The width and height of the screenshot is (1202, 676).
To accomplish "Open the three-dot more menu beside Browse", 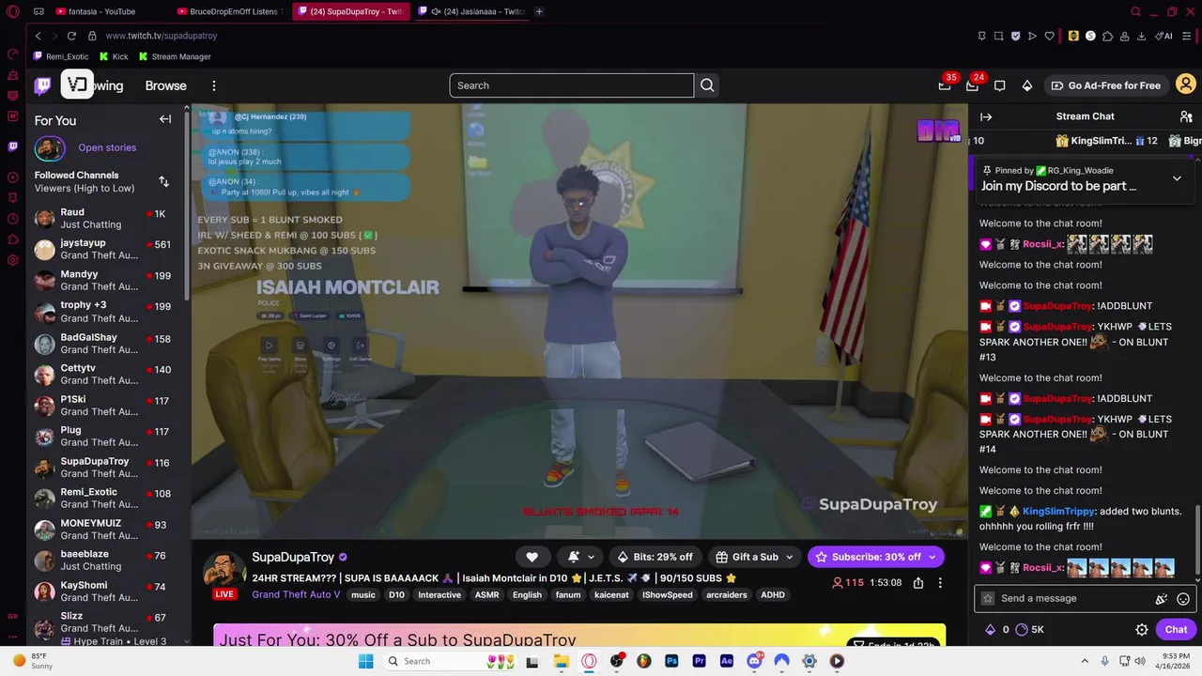I will click(x=213, y=85).
